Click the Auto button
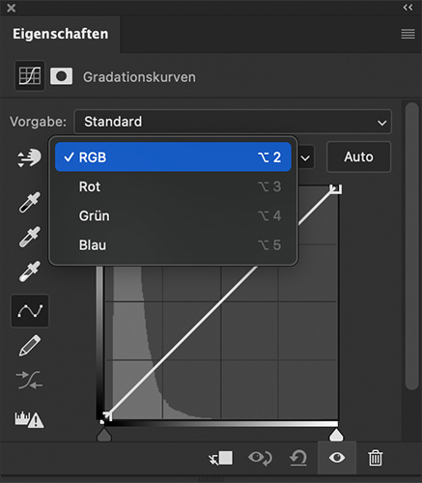 pos(359,156)
